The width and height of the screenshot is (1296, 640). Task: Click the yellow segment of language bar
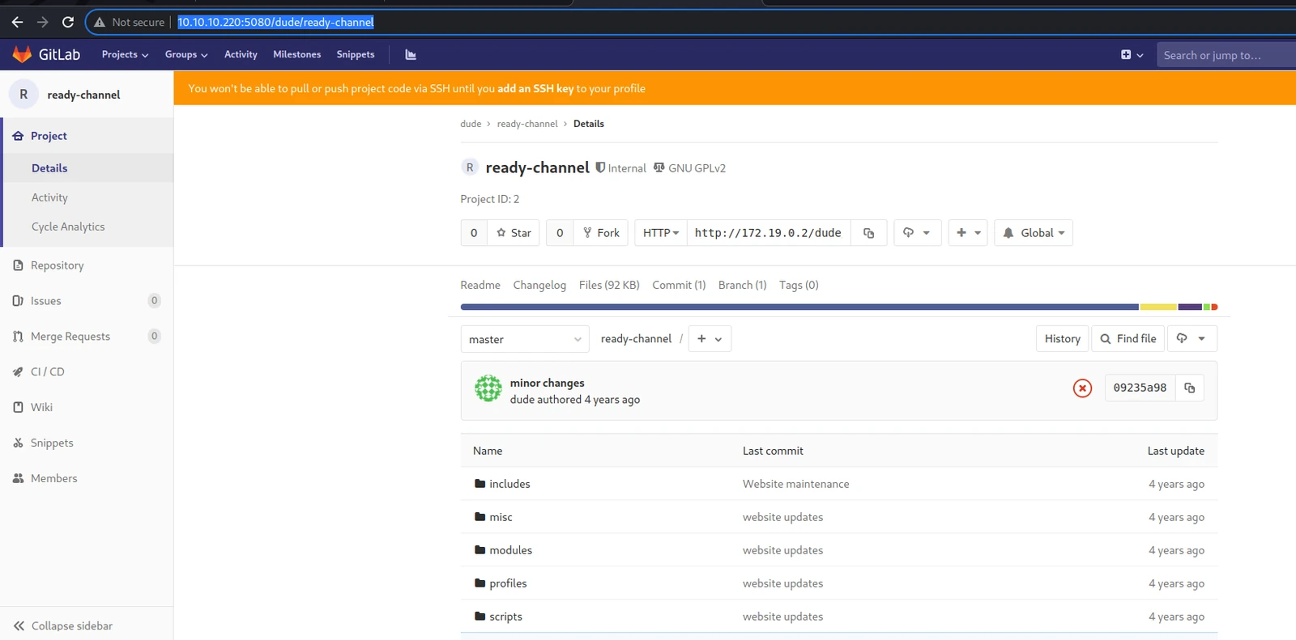[x=1158, y=307]
